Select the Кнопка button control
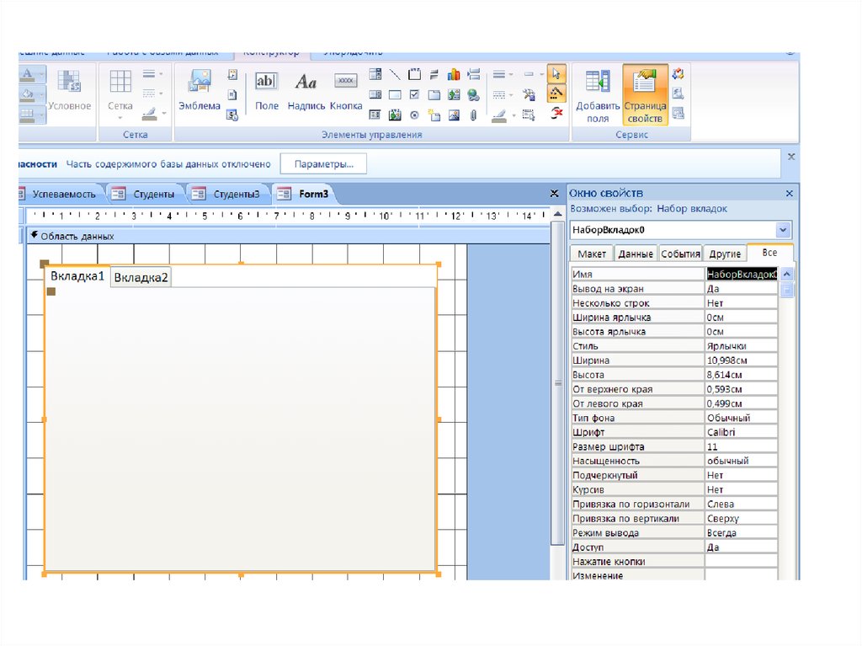 [x=345, y=89]
